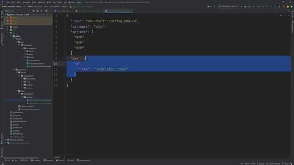Click the Stop square icon in toolbar
The width and height of the screenshot is (294, 165).
(x=254, y=6)
